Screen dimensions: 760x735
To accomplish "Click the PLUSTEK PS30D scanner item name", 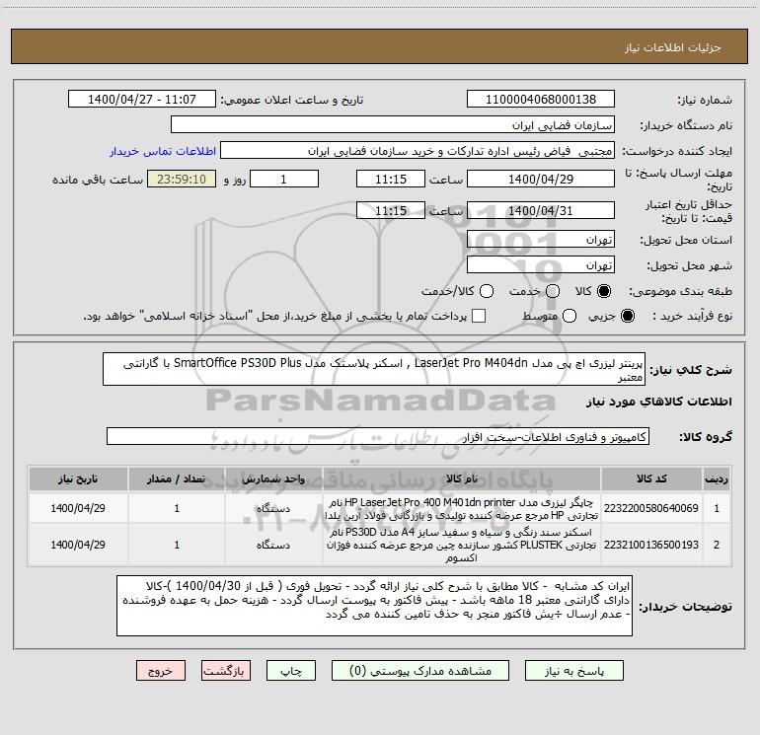I will tap(462, 545).
